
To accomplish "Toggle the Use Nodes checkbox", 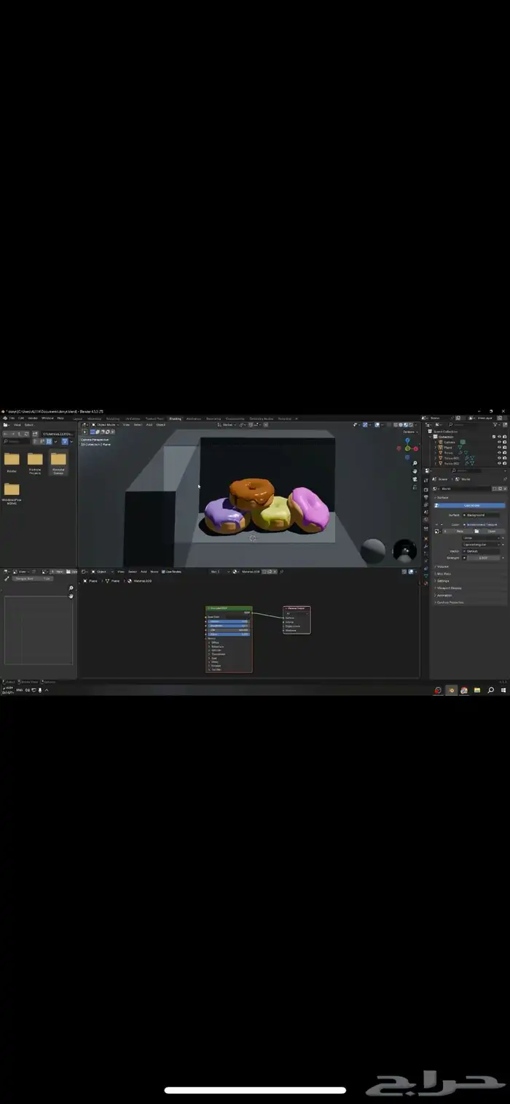I will click(x=163, y=572).
